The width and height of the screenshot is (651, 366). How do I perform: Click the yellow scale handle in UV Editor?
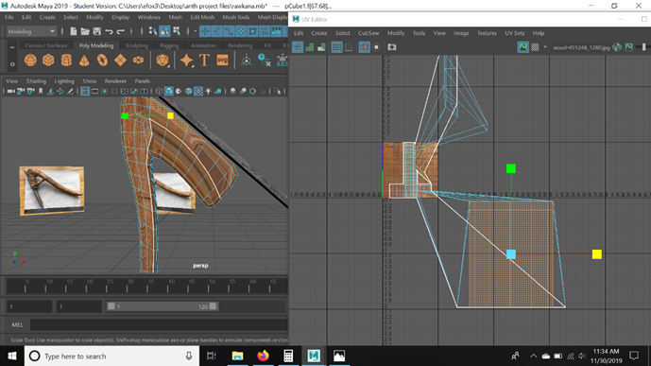click(596, 254)
